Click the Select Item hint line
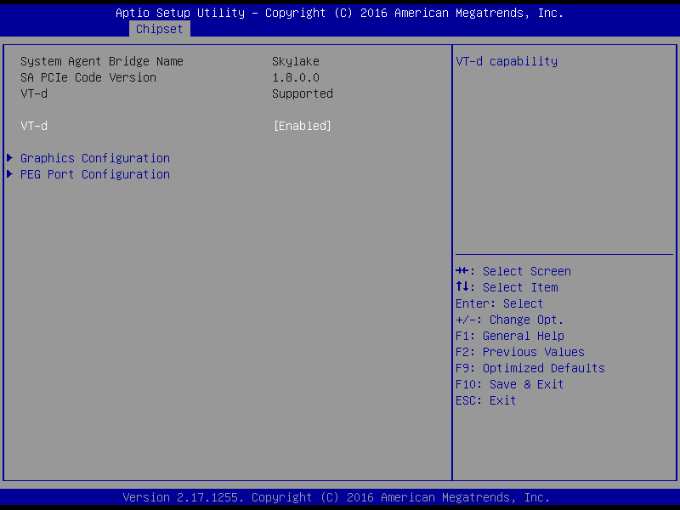This screenshot has height=510, width=680. coord(507,287)
